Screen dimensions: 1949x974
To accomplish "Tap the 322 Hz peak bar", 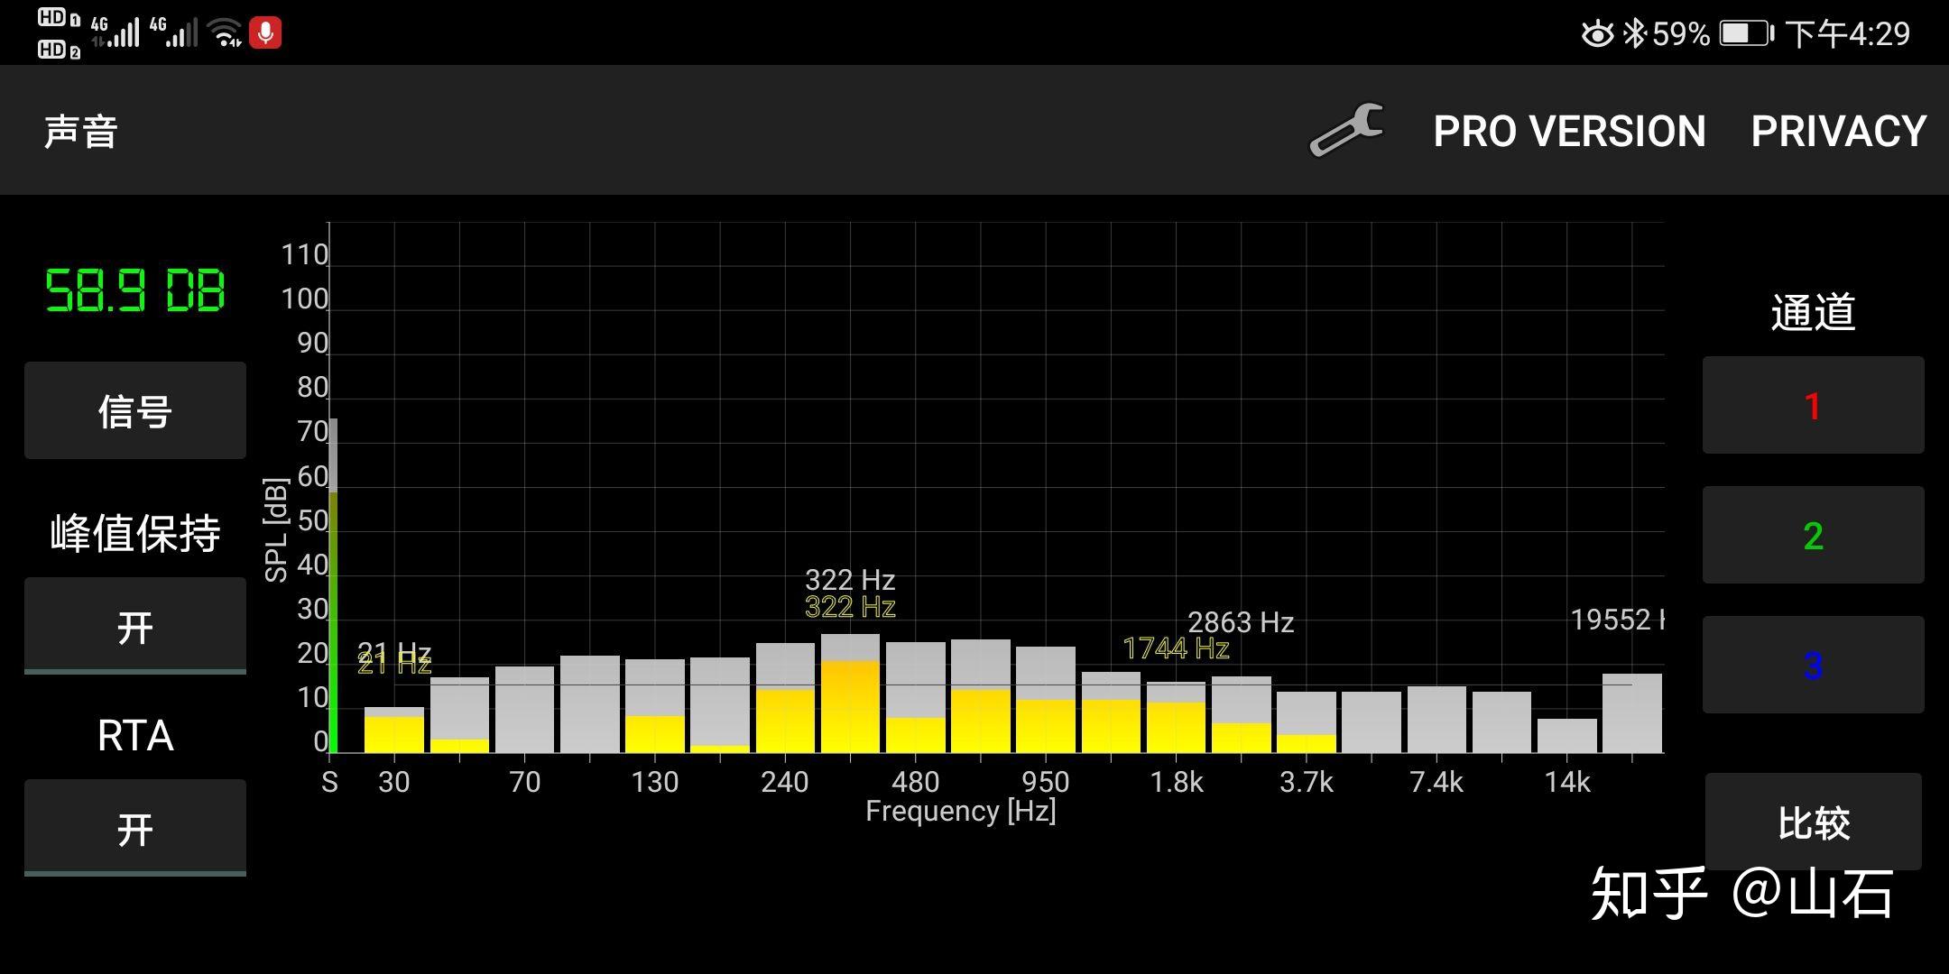I will [850, 694].
